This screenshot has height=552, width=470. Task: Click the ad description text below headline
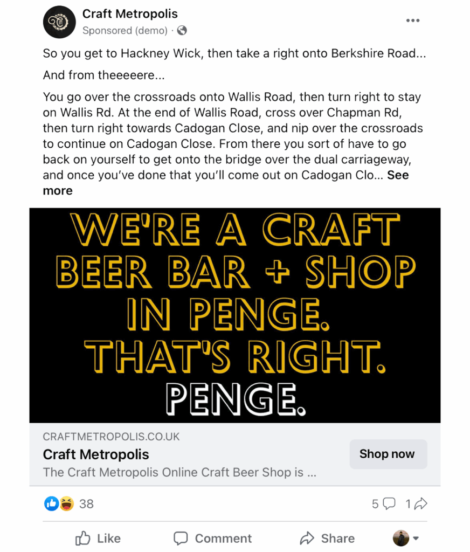click(x=179, y=472)
